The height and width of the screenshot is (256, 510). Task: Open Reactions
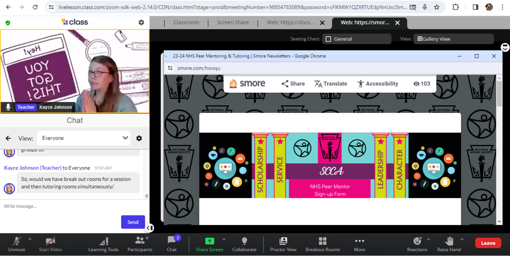click(417, 244)
